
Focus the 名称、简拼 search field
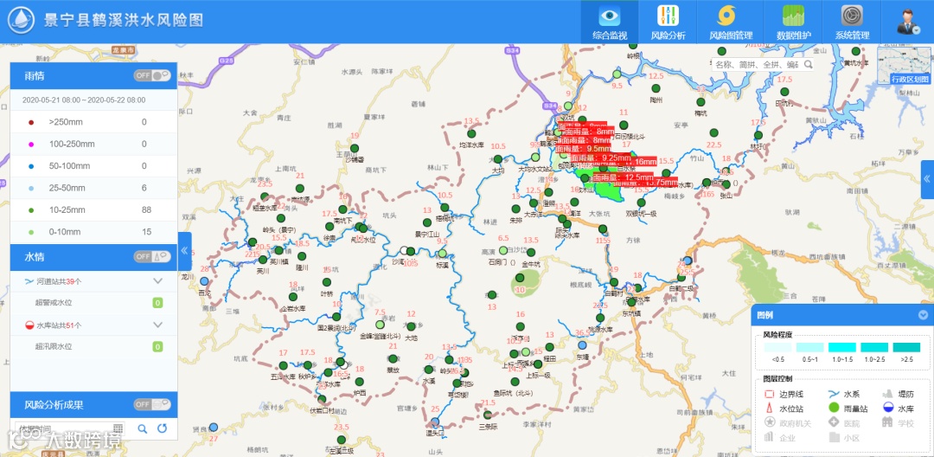tap(757, 64)
